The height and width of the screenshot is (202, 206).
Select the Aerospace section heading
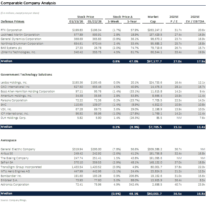coord(8,140)
